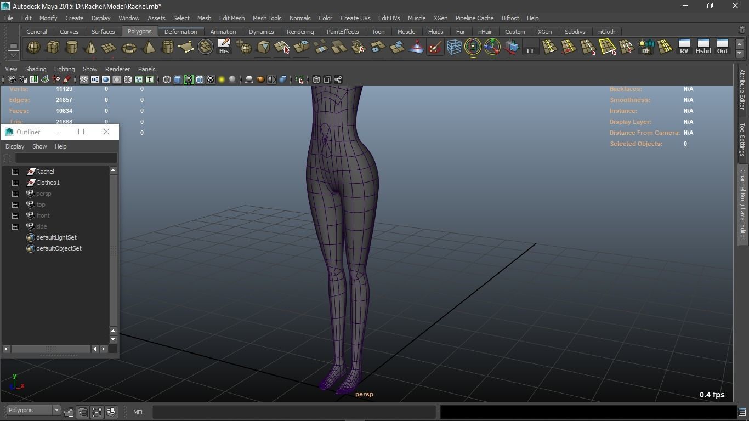Switch to the Deformation shelf tab
Viewport: 749px width, 421px height.
click(x=180, y=32)
